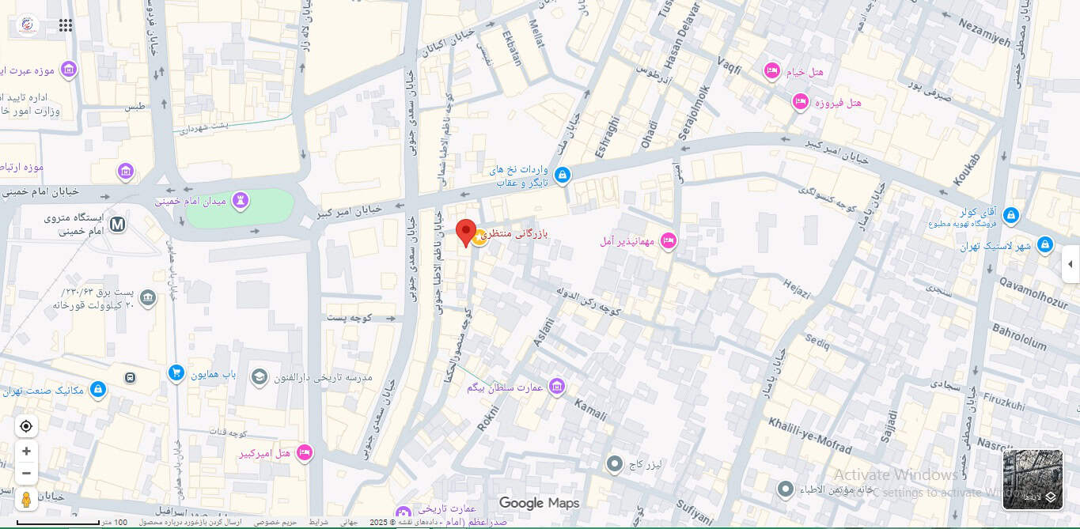The height and width of the screenshot is (529, 1080).
Task: Open the Layers satellite thumbnail
Action: pyautogui.click(x=1033, y=480)
